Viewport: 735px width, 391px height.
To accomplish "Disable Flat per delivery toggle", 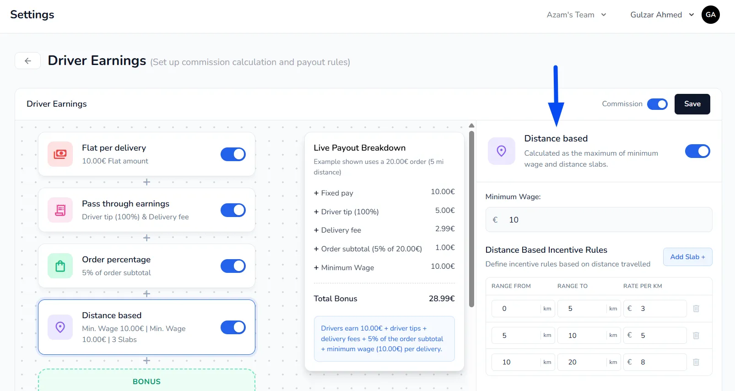I will (233, 154).
